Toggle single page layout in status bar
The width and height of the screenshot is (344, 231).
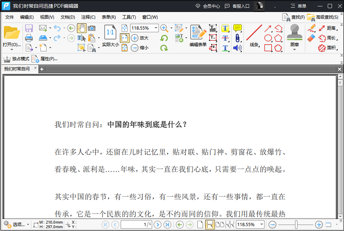(200, 225)
